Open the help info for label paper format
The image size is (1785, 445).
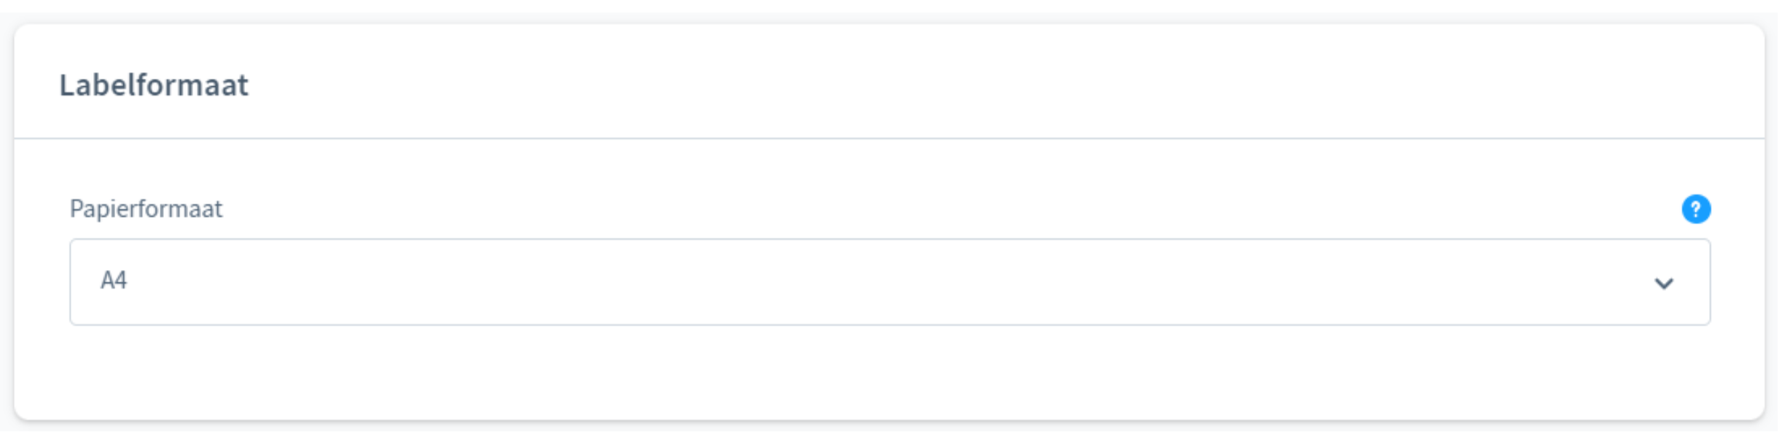1696,209
